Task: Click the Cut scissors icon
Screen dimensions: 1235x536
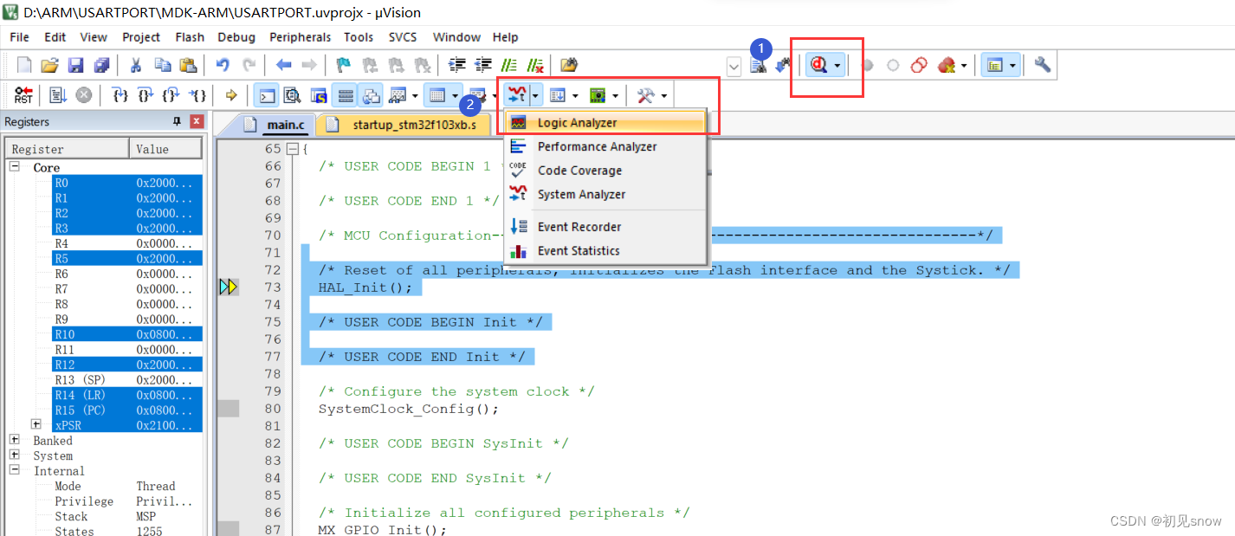Action: (136, 65)
